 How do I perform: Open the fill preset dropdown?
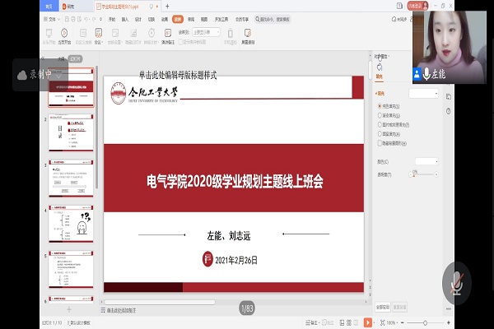click(425, 94)
